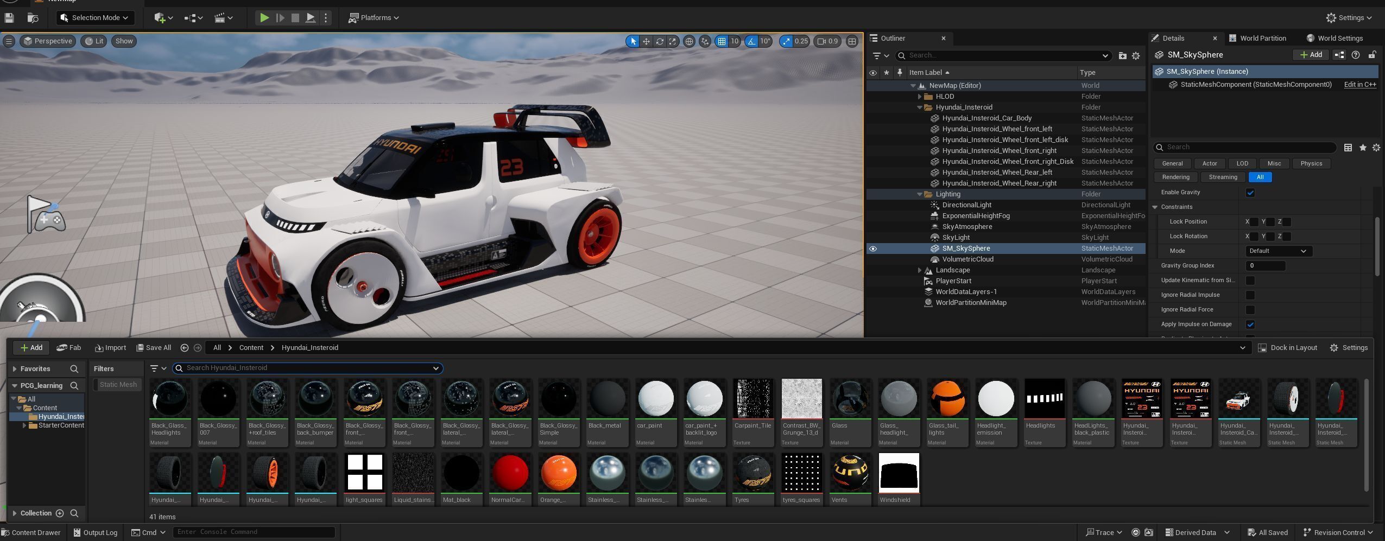Collapse the Hyundai_Insteroid outliner folder

pos(920,107)
